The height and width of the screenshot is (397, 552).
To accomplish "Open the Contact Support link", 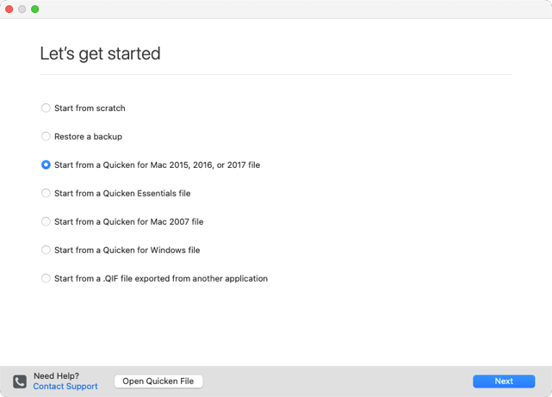I will 65,387.
